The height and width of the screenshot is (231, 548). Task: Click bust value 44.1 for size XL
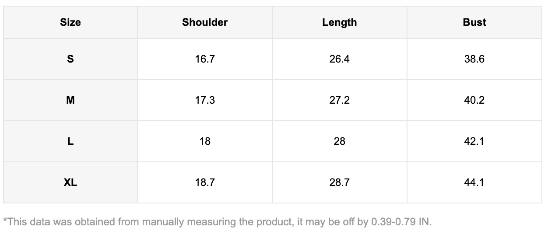point(474,182)
